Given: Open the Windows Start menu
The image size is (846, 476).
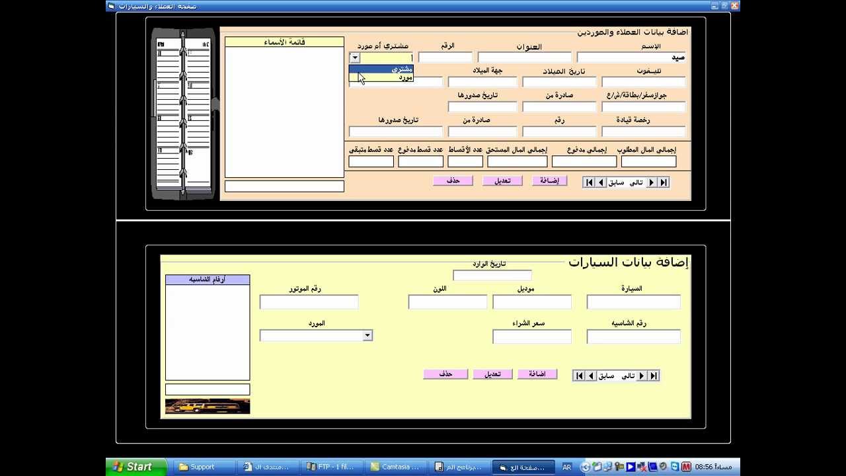Looking at the screenshot, I should tap(136, 467).
